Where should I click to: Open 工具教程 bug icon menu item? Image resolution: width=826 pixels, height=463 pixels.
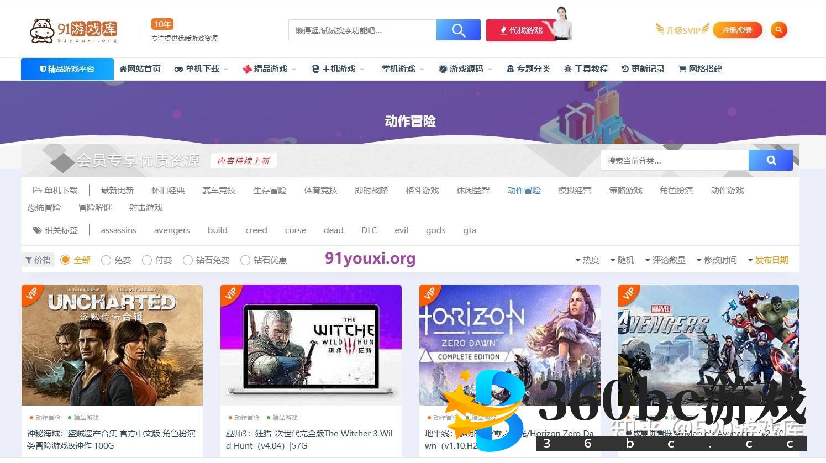pos(586,69)
